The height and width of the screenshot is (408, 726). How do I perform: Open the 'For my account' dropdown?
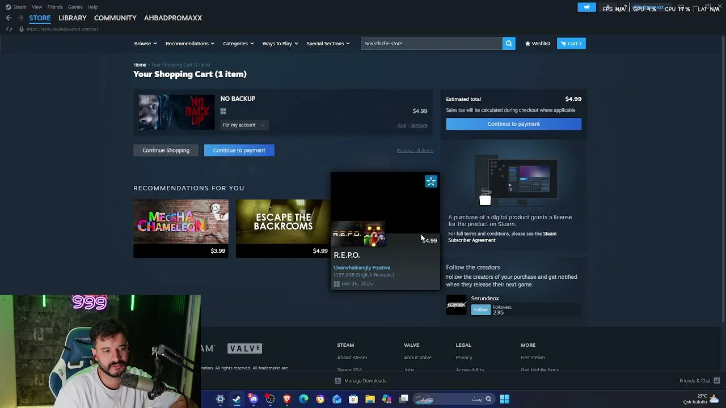(244, 125)
